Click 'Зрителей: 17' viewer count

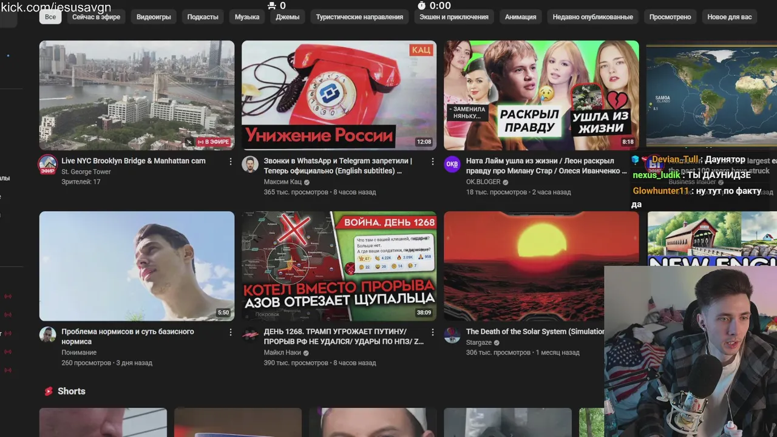(81, 182)
